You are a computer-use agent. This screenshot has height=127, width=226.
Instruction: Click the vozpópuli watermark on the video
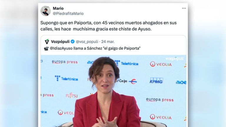pos(175,59)
